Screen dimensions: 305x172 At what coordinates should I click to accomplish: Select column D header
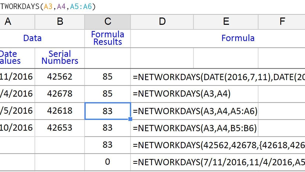click(x=162, y=22)
